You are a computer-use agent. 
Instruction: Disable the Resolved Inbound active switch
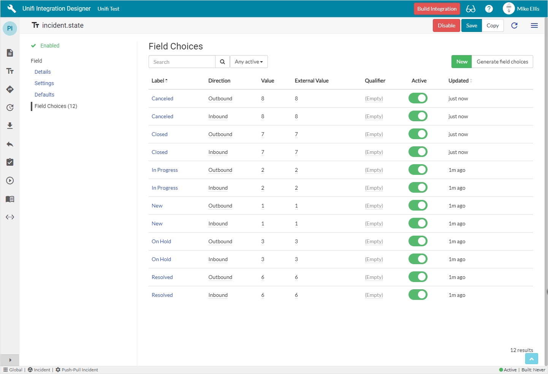click(x=418, y=295)
